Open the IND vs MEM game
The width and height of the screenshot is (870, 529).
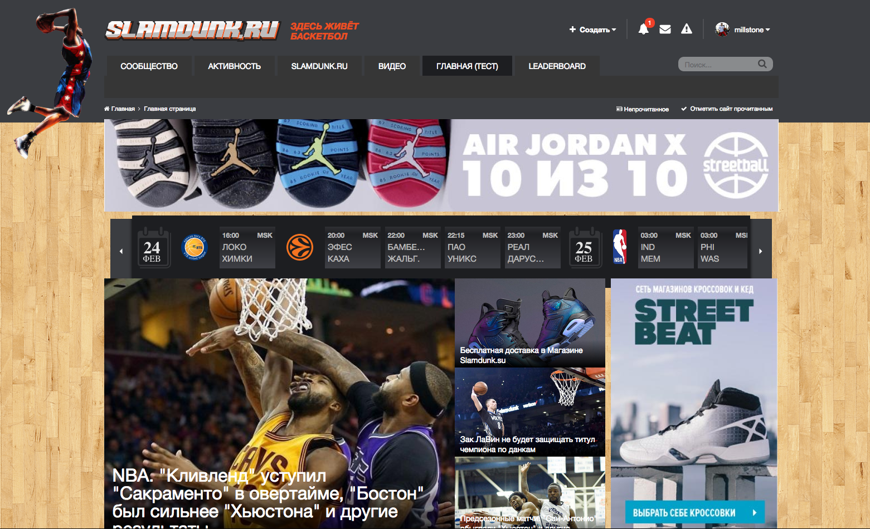point(665,247)
